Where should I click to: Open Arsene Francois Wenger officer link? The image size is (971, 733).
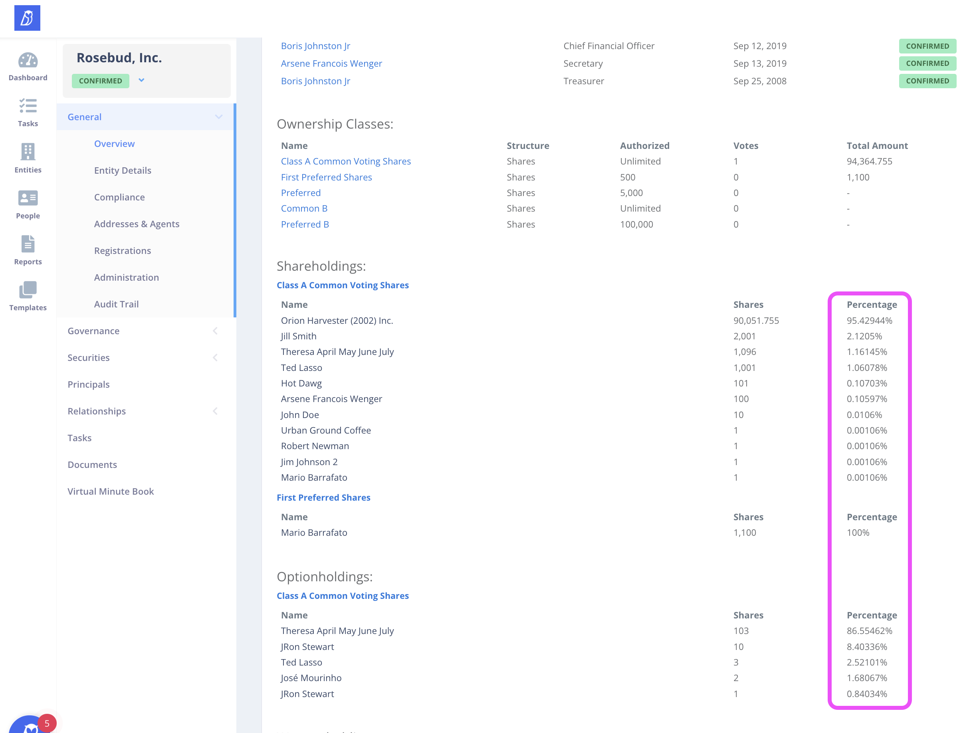(x=331, y=63)
